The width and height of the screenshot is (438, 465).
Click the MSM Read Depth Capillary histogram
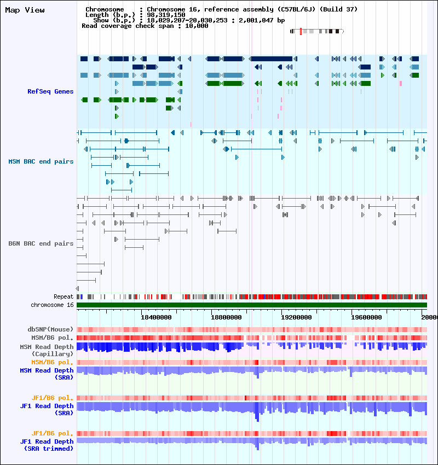[x=252, y=347]
